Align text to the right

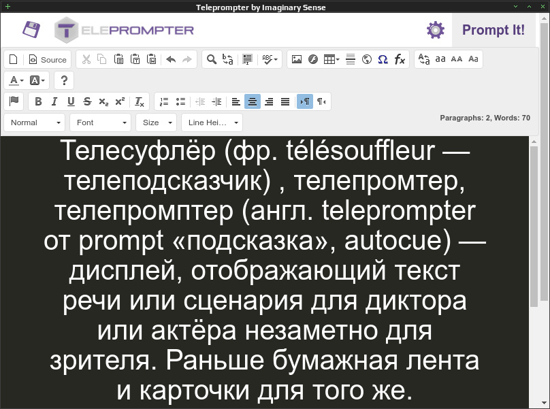(269, 101)
